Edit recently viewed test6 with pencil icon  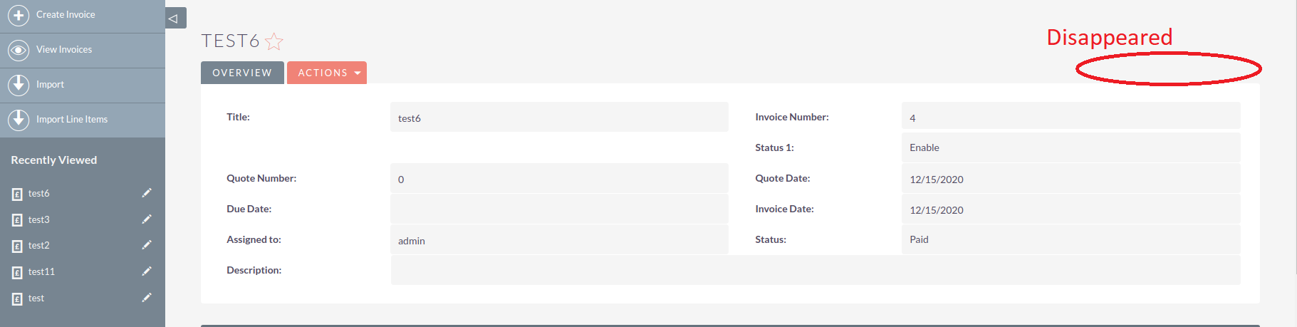pos(147,193)
